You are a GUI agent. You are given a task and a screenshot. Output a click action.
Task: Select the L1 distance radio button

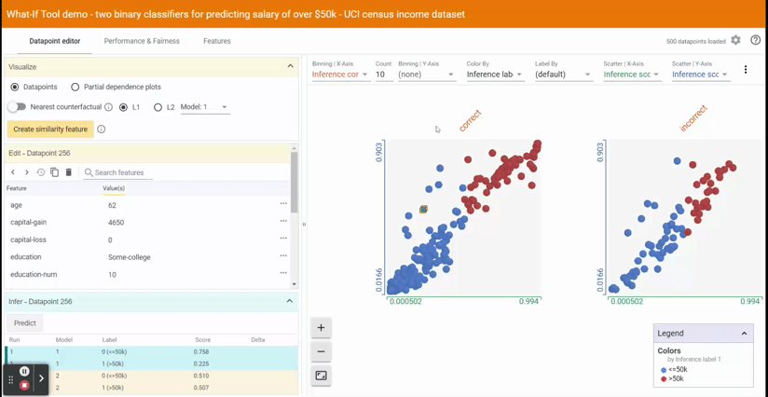[123, 107]
